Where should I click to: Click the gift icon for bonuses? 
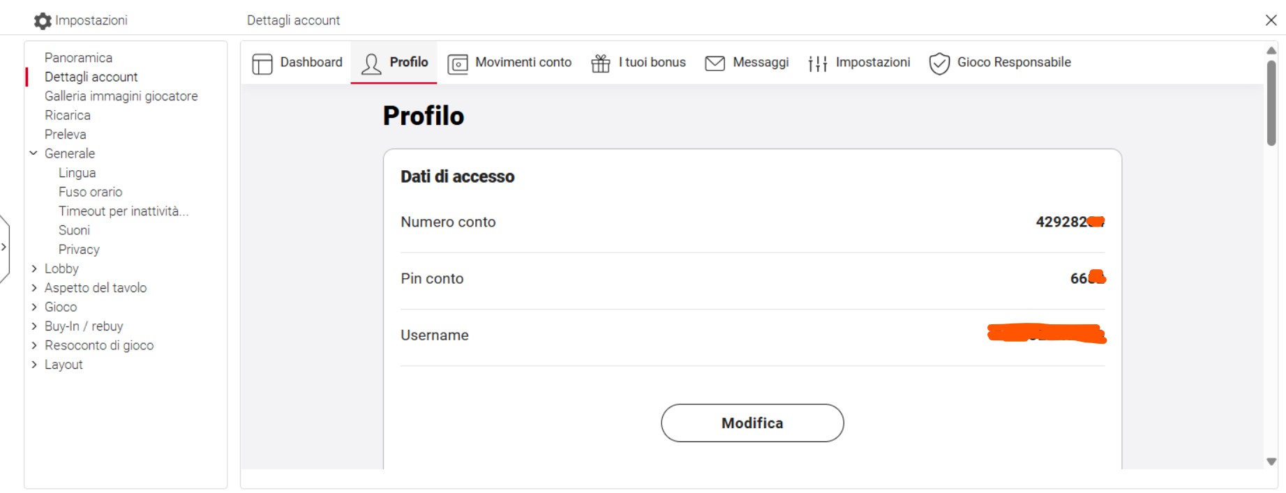click(601, 63)
